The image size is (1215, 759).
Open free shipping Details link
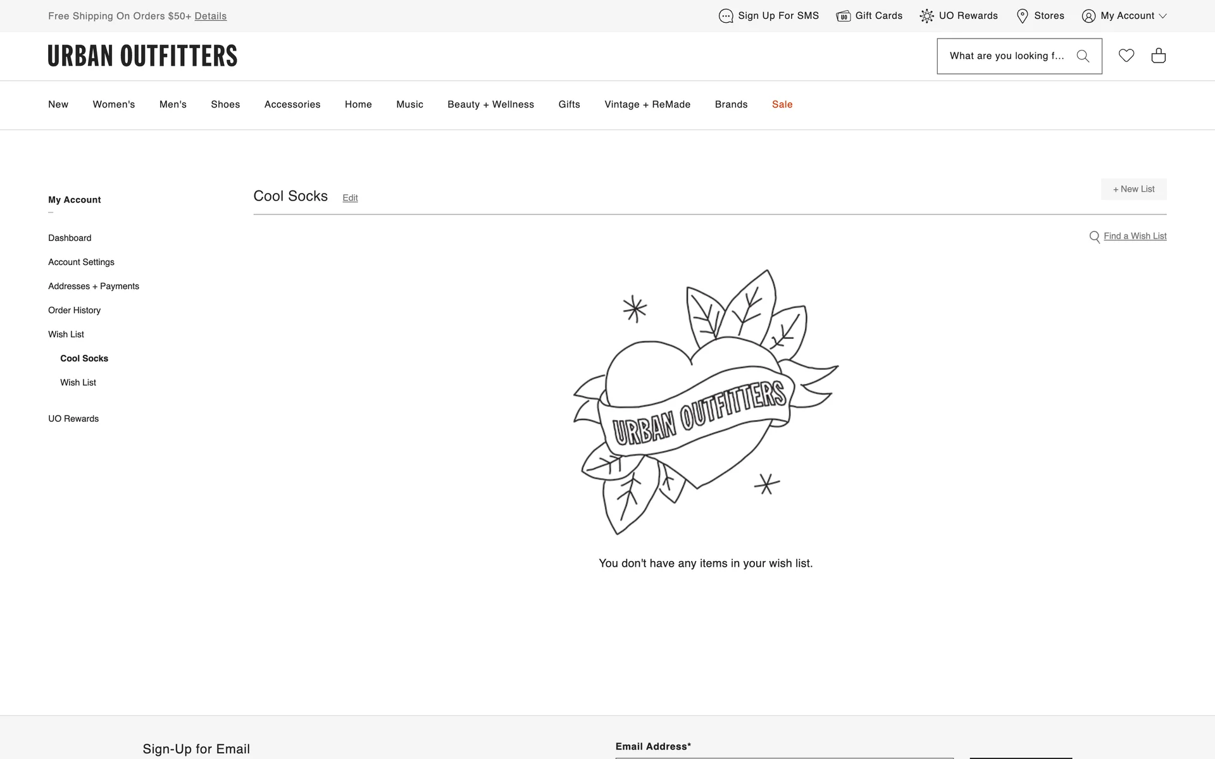click(x=210, y=16)
